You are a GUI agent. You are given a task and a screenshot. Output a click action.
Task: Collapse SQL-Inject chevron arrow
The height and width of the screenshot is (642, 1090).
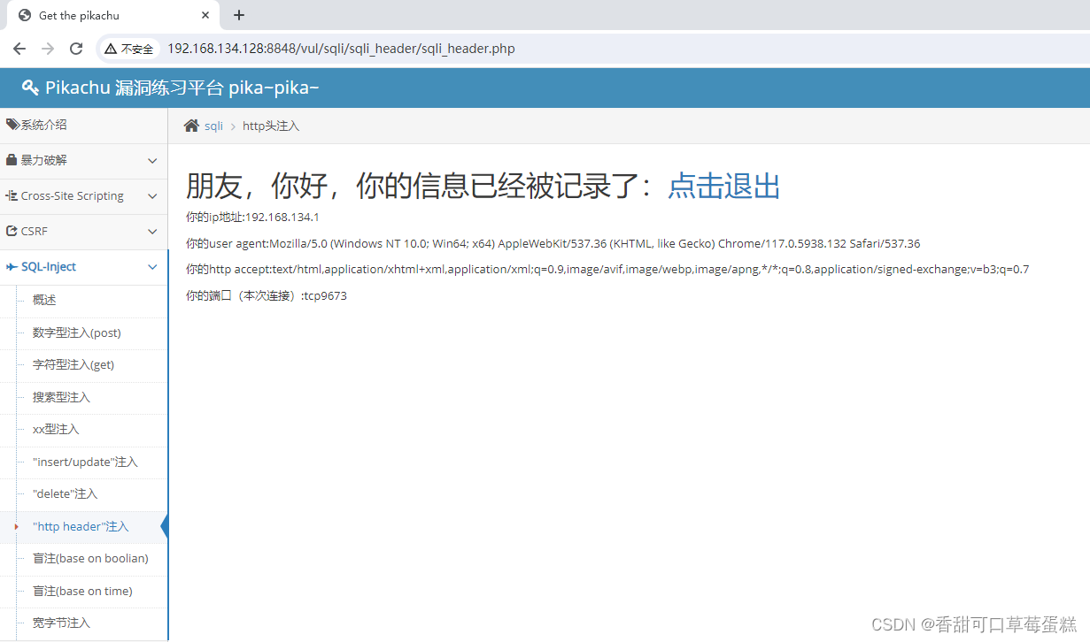[x=152, y=267]
